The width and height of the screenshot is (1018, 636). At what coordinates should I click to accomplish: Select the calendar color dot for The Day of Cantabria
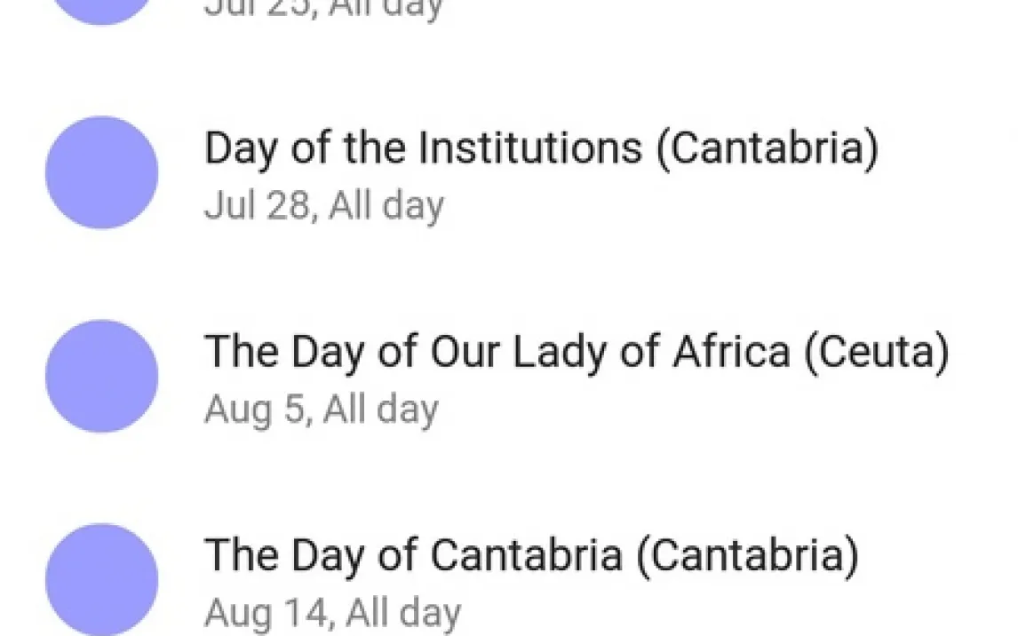[x=101, y=579]
